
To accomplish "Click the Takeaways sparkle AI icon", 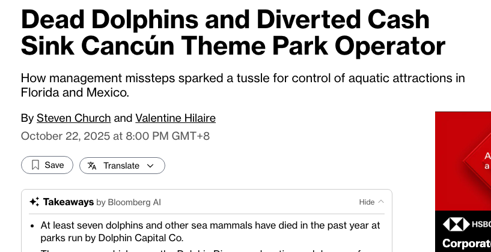I will click(x=34, y=202).
